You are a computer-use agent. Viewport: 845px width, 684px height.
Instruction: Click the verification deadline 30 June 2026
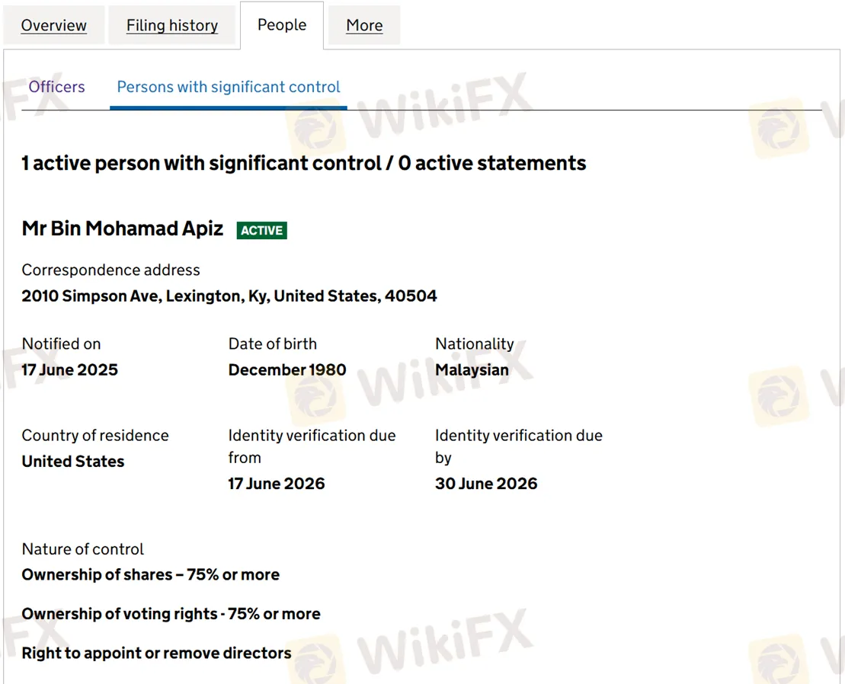pyautogui.click(x=486, y=484)
